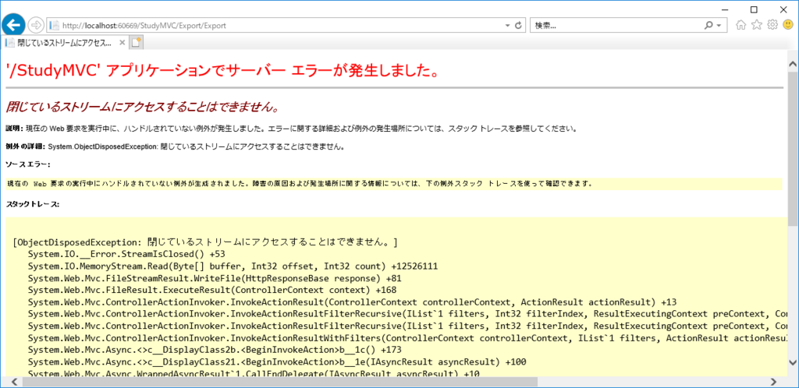
Task: Click the horizontal scrollbar right arrow
Action: [773, 382]
